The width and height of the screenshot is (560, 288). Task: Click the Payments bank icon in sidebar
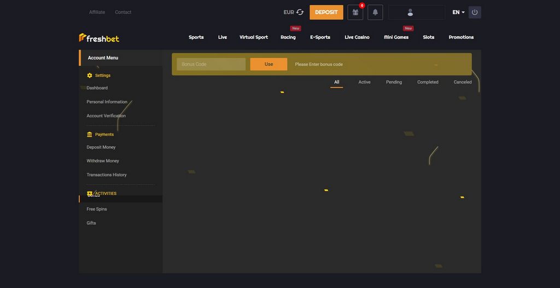click(90, 134)
